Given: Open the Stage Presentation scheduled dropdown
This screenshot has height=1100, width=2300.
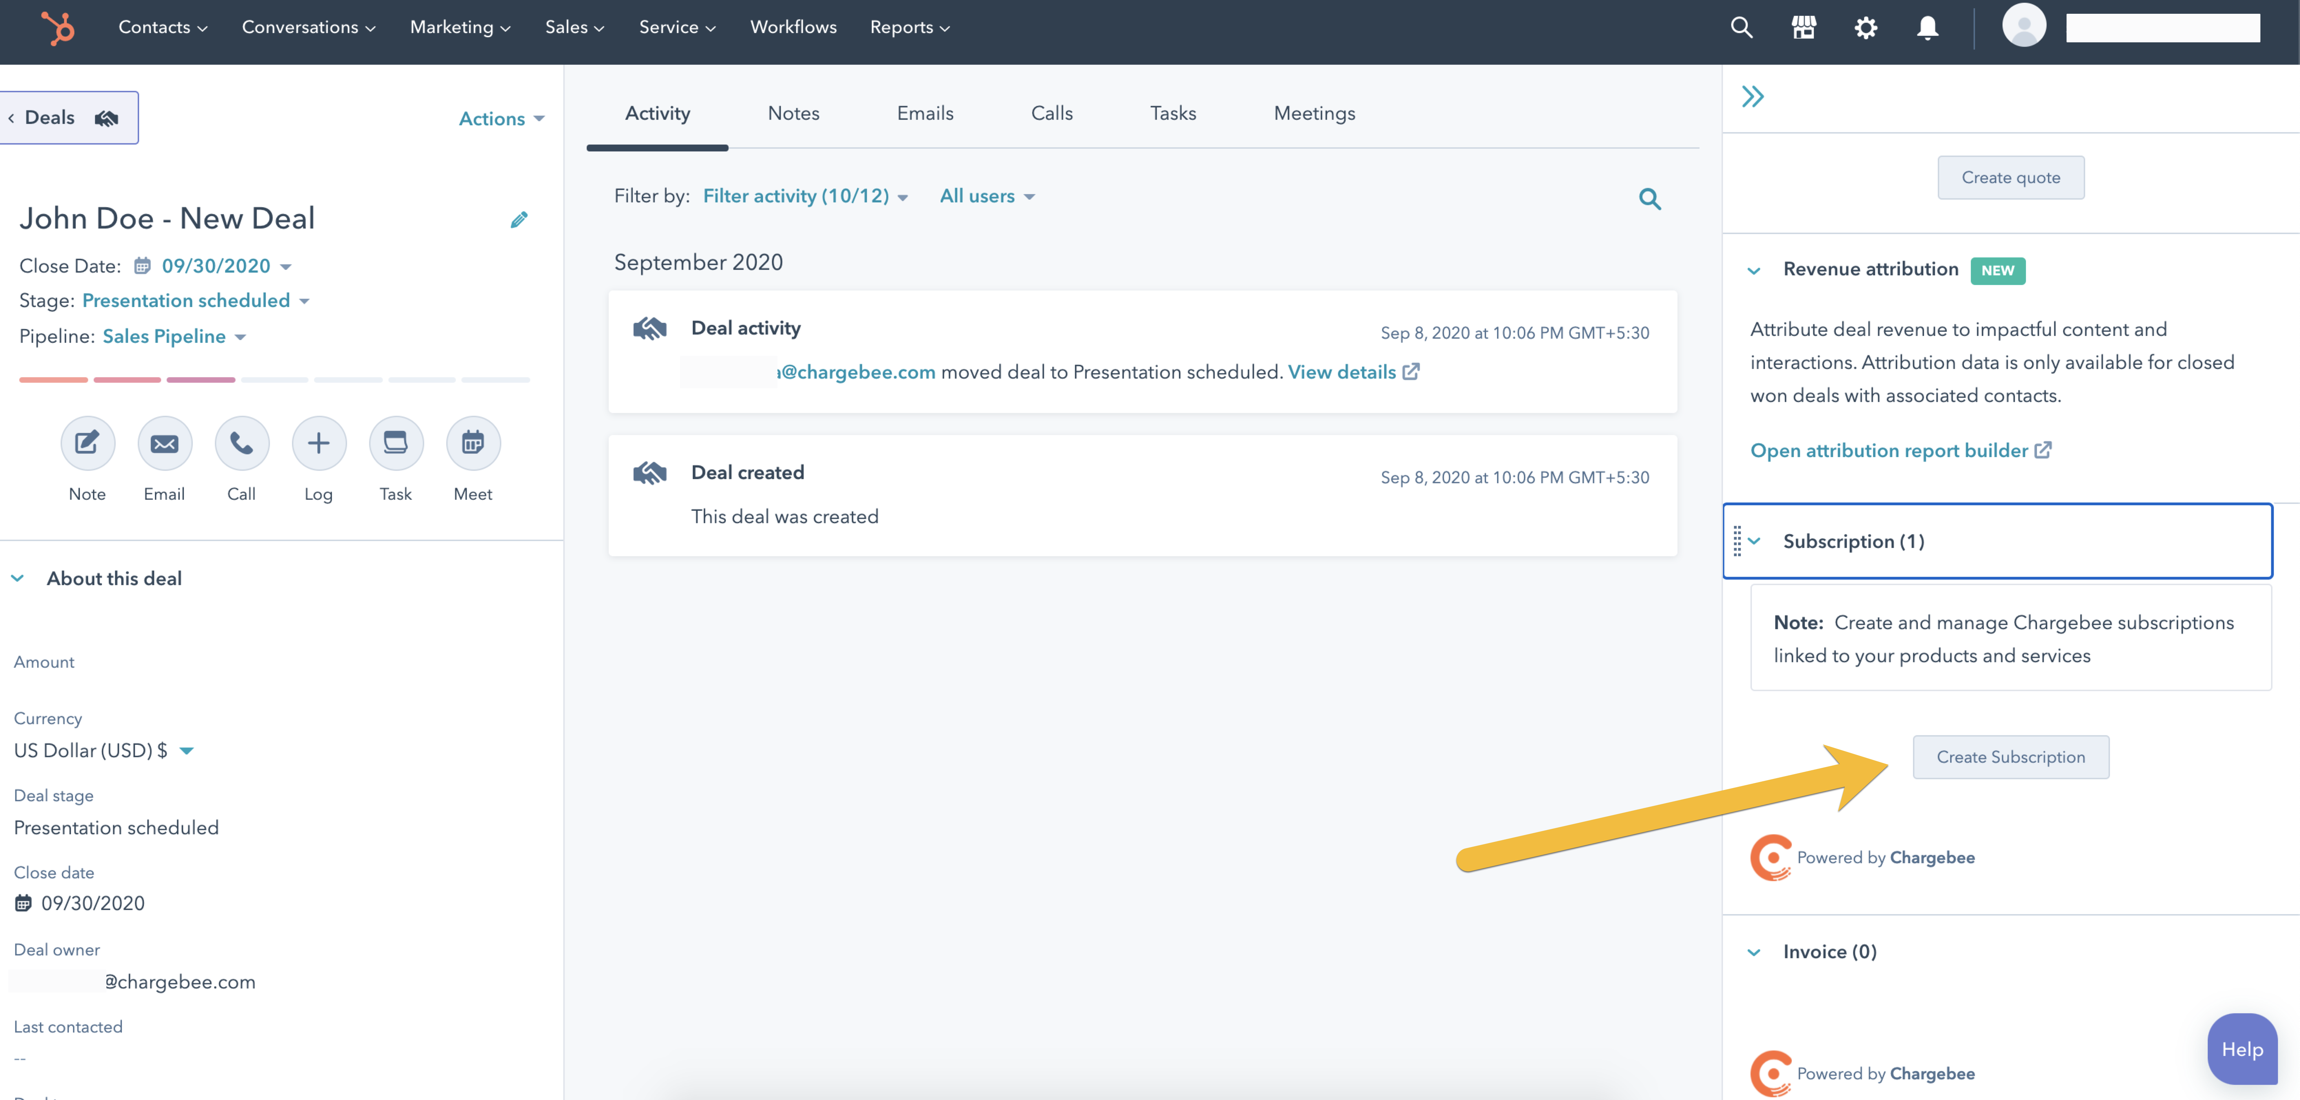Looking at the screenshot, I should coord(196,301).
